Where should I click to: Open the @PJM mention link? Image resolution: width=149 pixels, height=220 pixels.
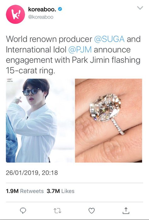(80, 50)
